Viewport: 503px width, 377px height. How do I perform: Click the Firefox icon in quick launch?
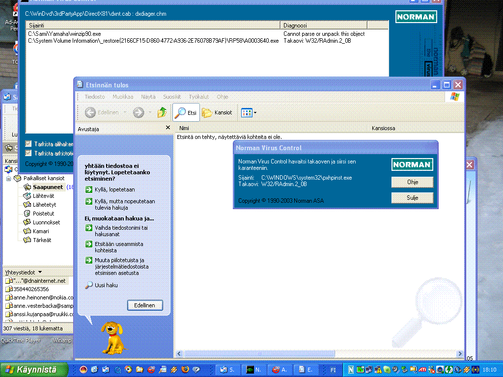click(x=185, y=370)
